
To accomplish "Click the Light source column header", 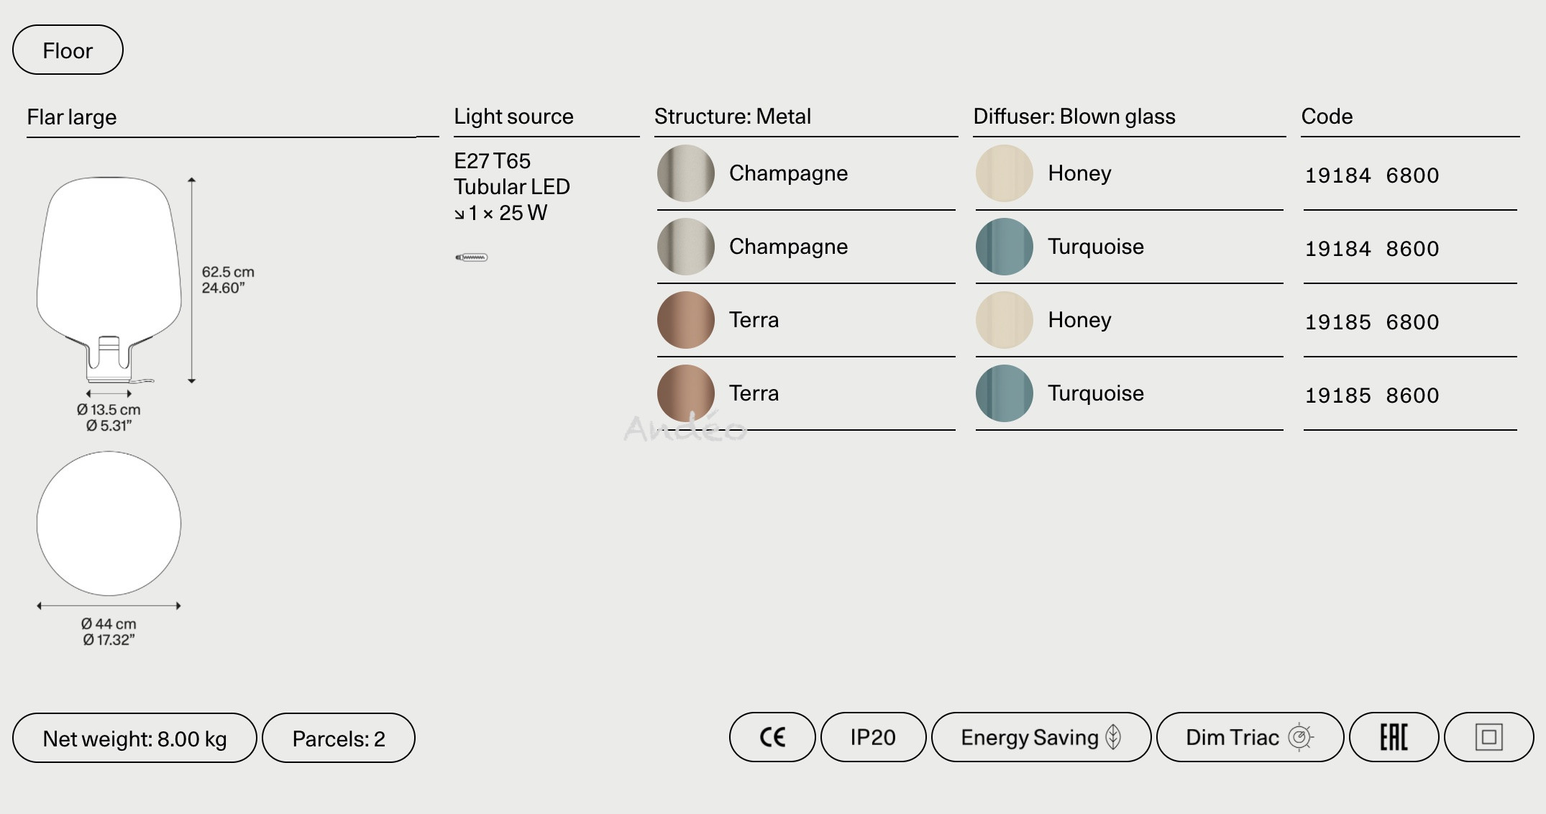I will click(513, 116).
